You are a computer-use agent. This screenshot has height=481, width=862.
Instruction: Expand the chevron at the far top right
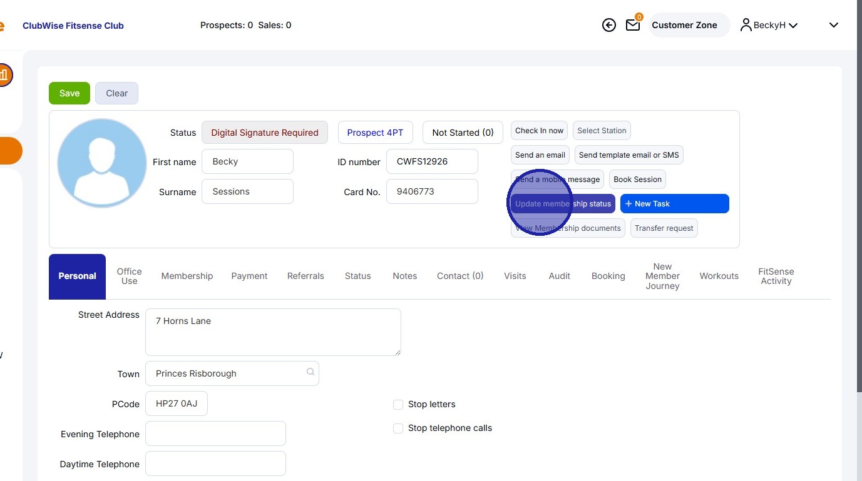(x=833, y=25)
